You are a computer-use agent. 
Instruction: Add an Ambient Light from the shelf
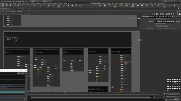[x=158, y=6]
